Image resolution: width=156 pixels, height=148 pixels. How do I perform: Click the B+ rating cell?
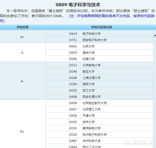pos(22,132)
